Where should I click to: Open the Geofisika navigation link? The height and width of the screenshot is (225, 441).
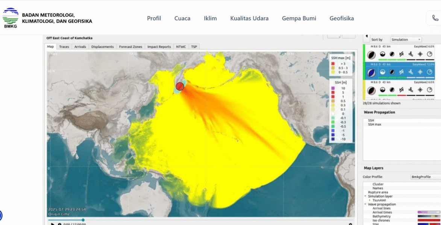pyautogui.click(x=342, y=18)
